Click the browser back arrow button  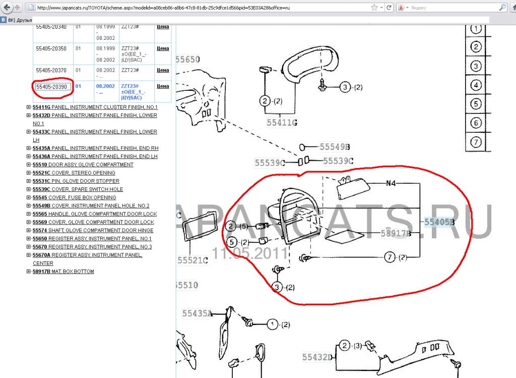pos(6,8)
